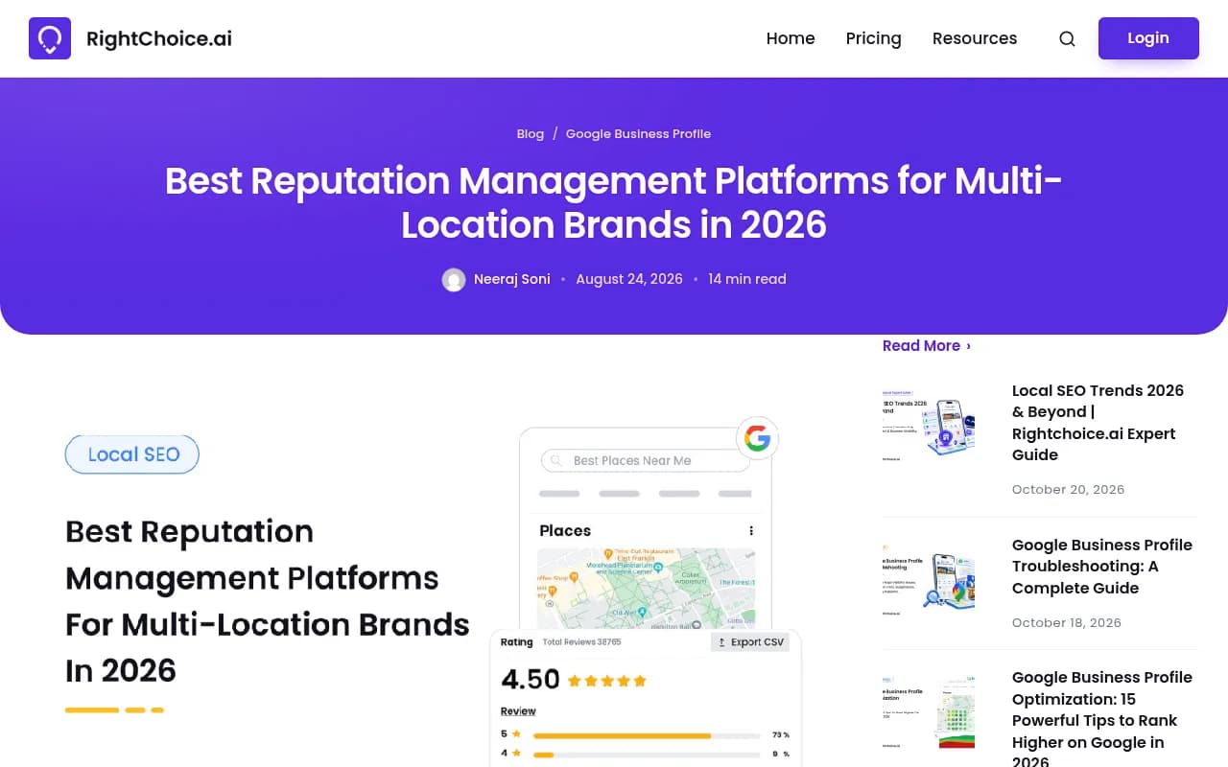Click the three-dot menu beside Places

(751, 530)
